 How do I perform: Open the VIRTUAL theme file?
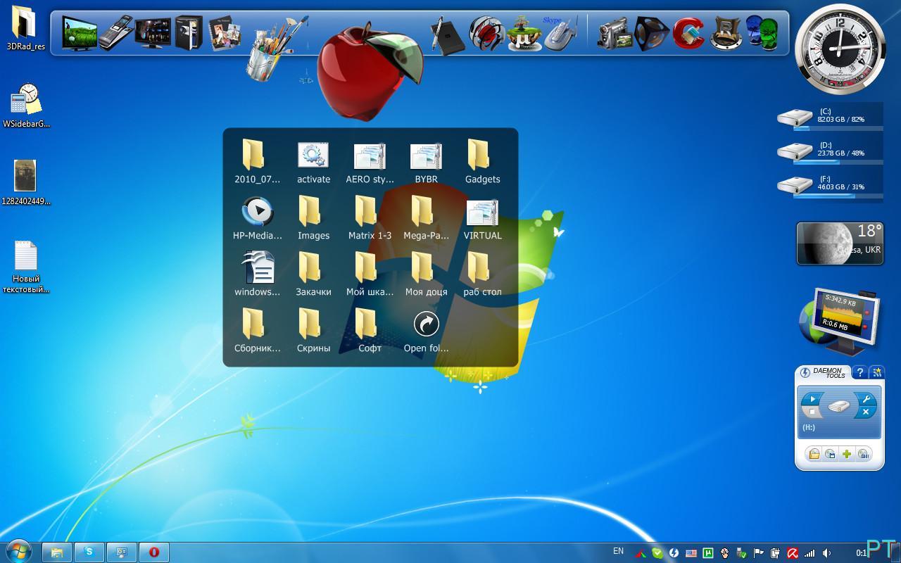tap(482, 218)
